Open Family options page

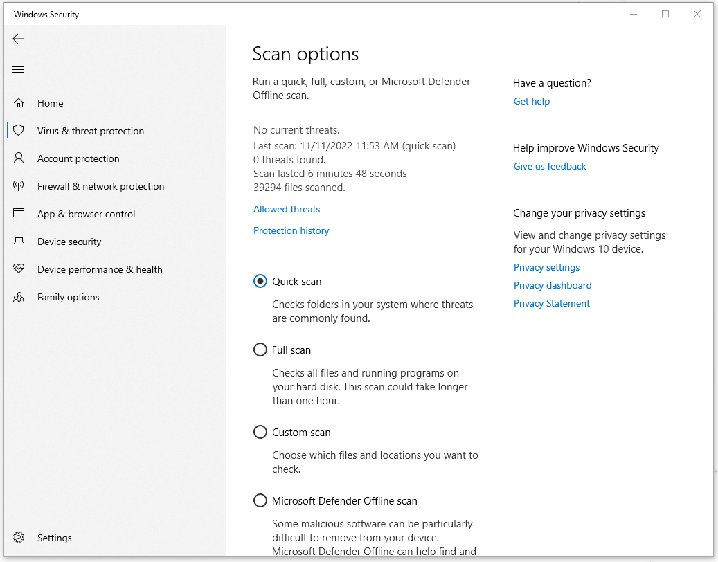click(69, 297)
